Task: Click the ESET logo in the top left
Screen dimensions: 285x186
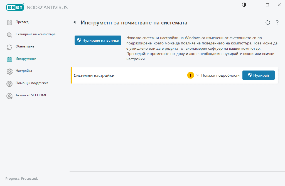Action: [15, 7]
